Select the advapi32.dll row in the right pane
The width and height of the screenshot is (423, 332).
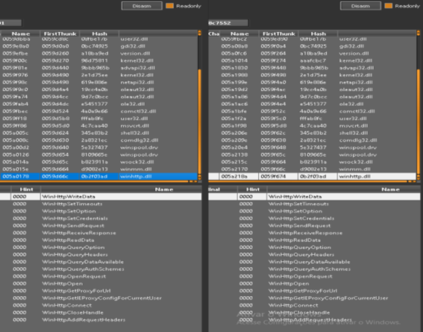313,68
